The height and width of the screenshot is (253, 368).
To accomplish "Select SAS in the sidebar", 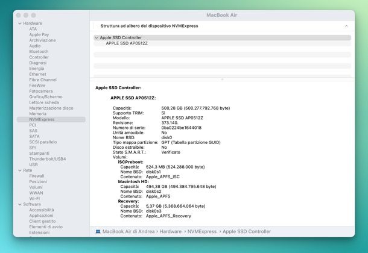I will click(33, 131).
